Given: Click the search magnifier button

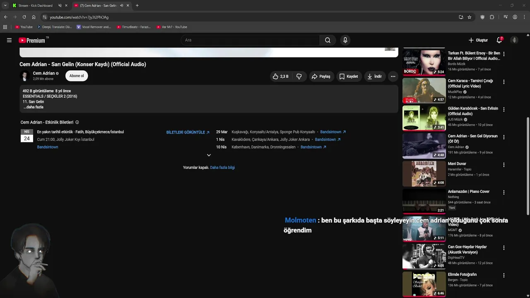Looking at the screenshot, I should [x=328, y=40].
